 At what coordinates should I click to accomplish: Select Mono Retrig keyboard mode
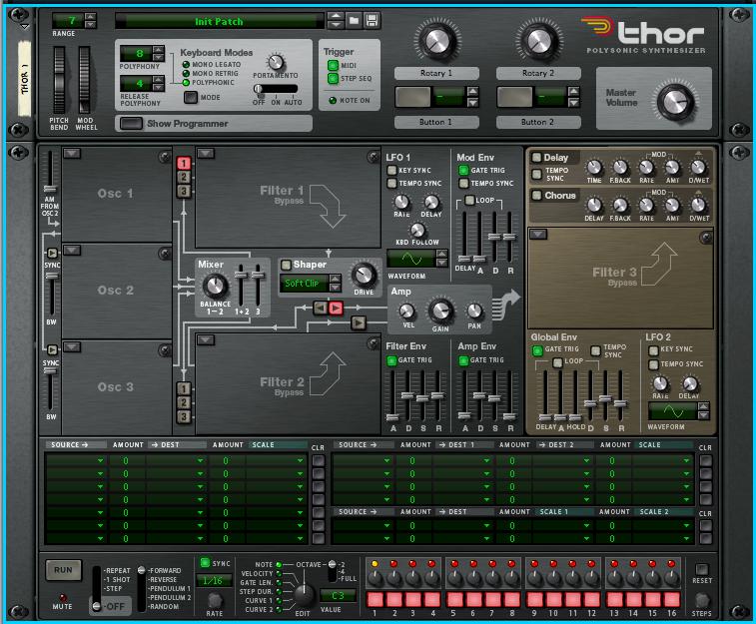pyautogui.click(x=186, y=74)
